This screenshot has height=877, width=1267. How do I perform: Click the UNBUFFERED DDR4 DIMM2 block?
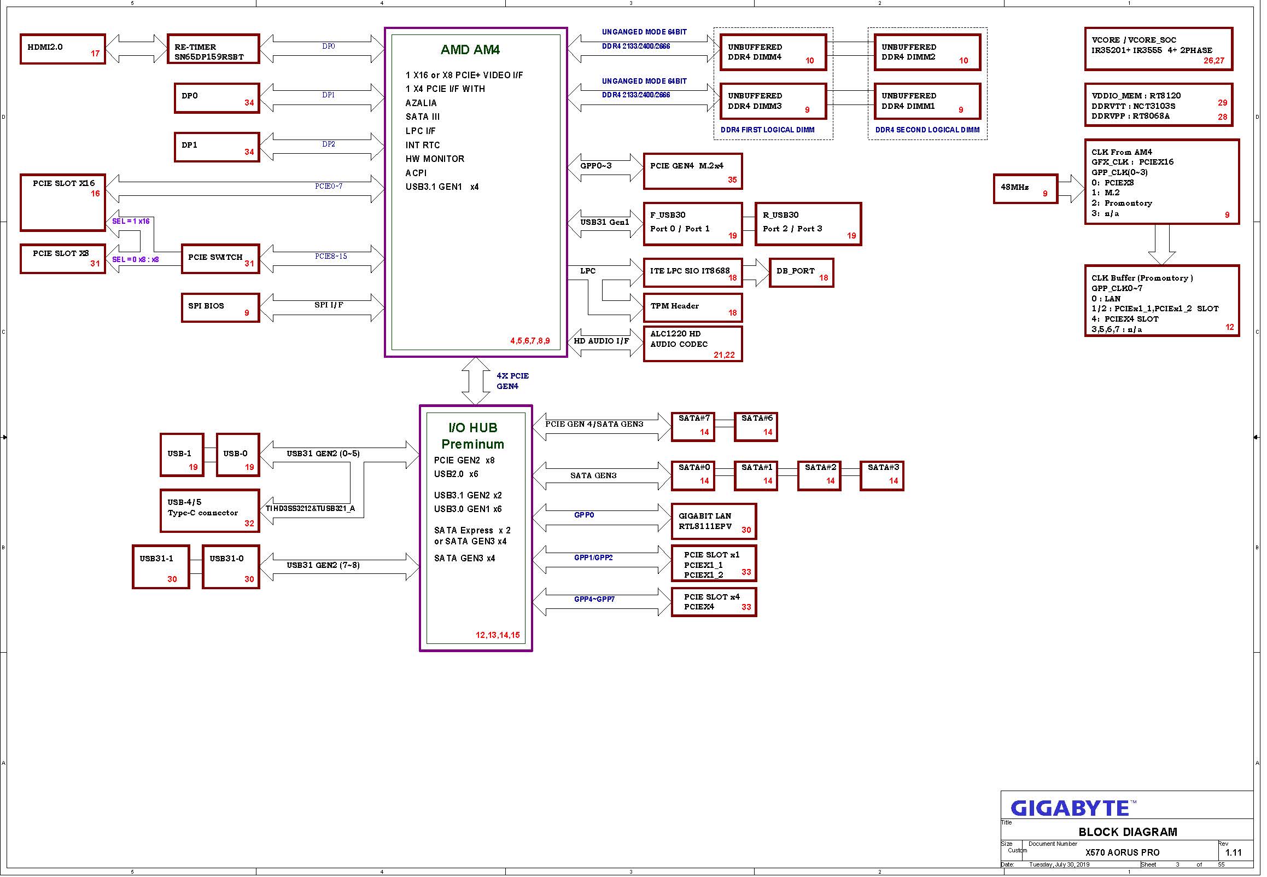click(x=927, y=53)
